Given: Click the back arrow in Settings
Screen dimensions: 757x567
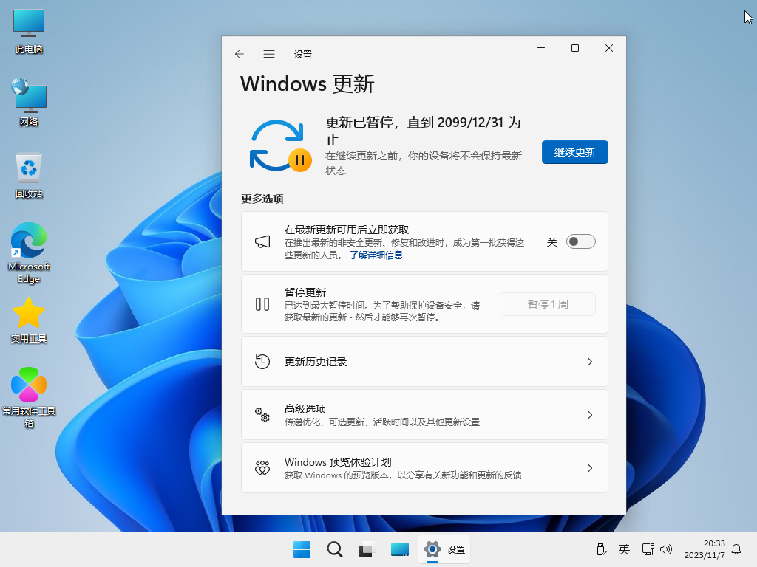Looking at the screenshot, I should [239, 54].
